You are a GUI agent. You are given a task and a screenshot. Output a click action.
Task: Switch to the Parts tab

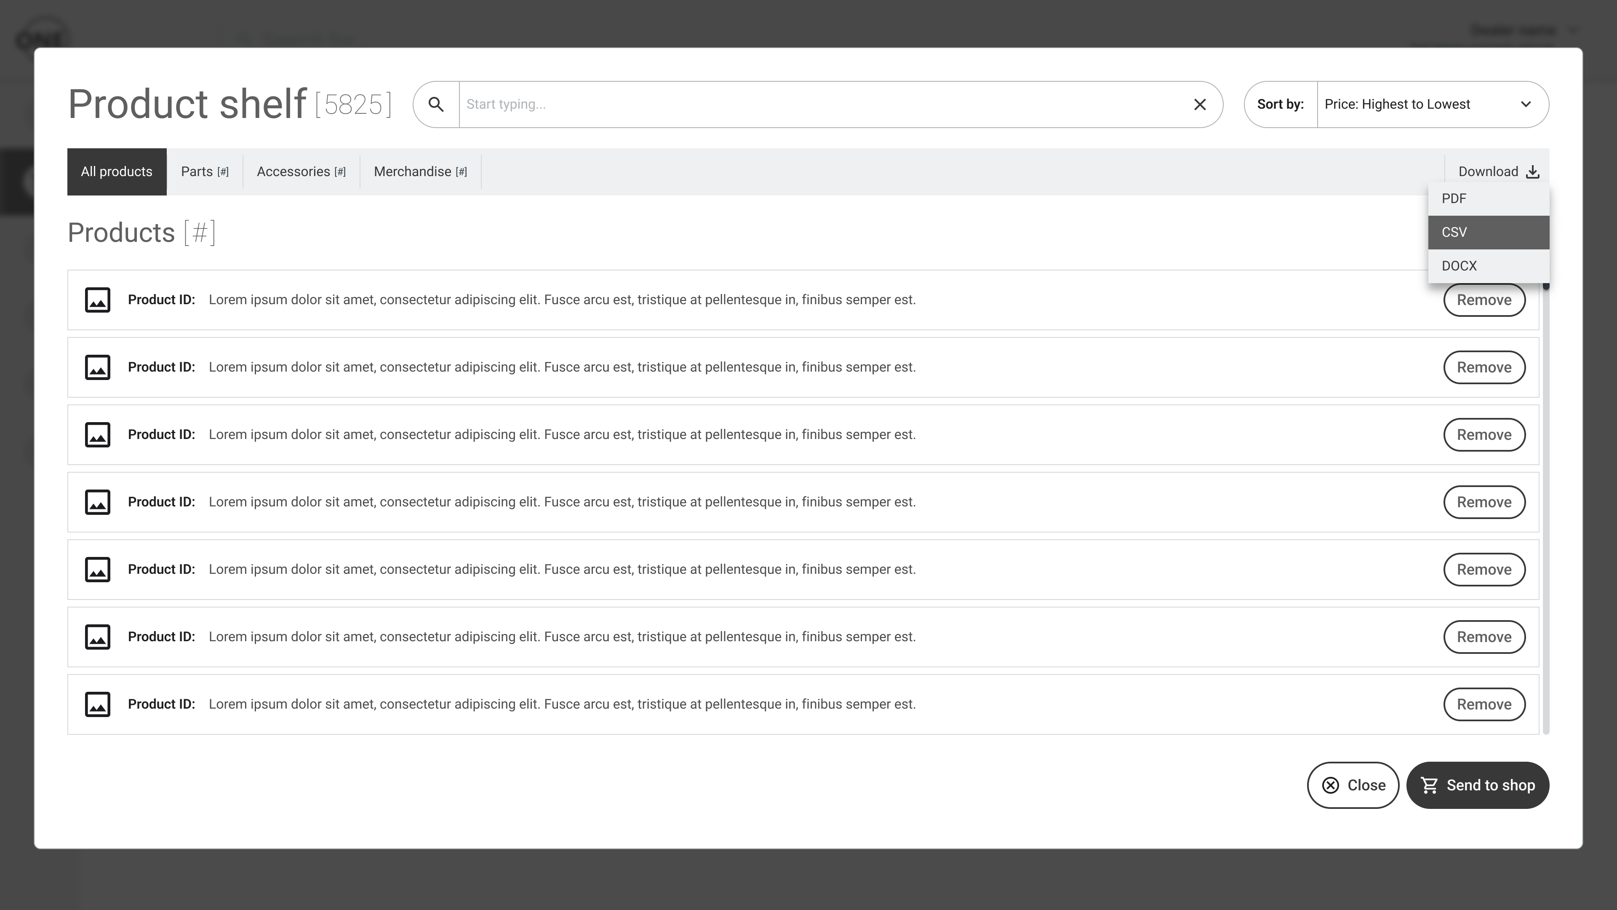(x=205, y=171)
